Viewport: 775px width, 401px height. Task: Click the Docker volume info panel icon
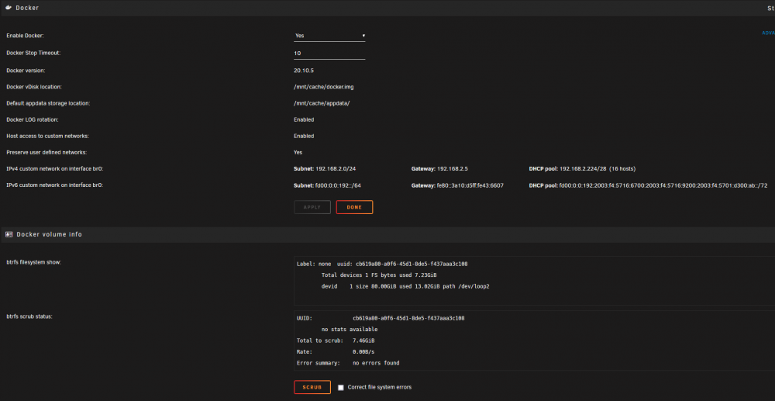coord(9,234)
